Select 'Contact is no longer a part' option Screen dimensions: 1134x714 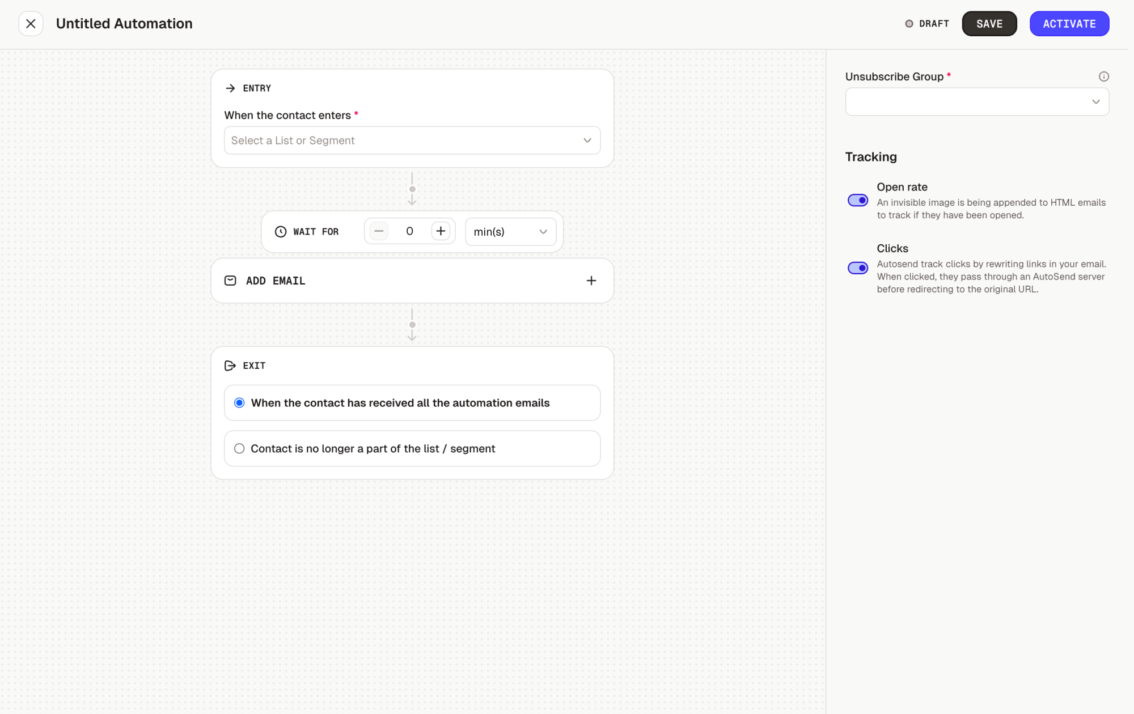click(x=239, y=449)
